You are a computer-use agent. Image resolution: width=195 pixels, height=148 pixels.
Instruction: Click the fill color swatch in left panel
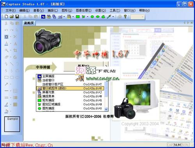coord(15,105)
